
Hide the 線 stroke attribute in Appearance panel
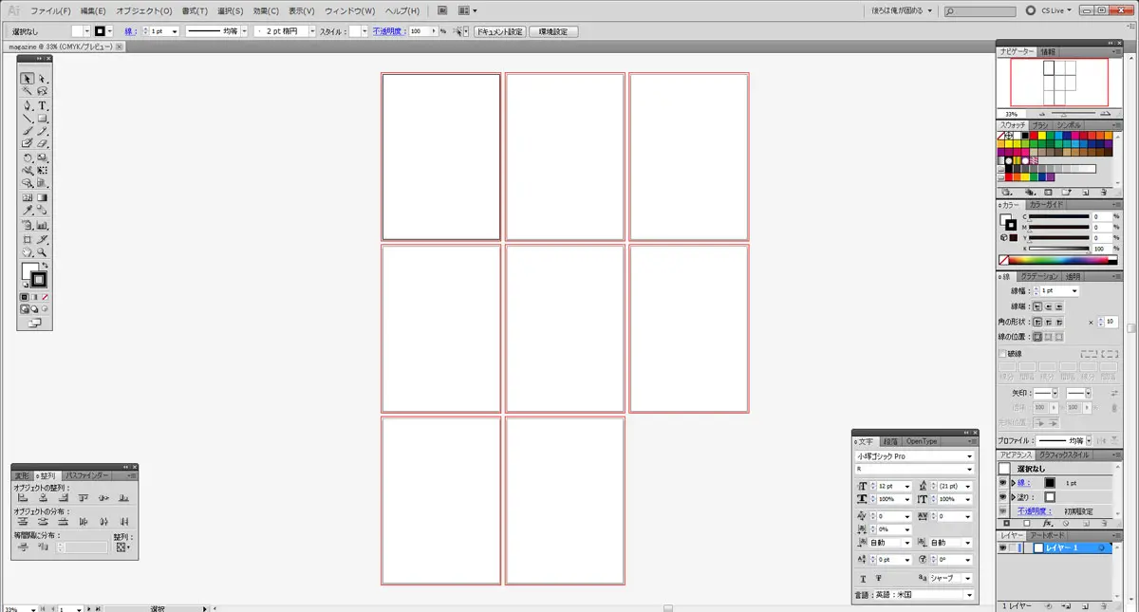[x=1002, y=483]
